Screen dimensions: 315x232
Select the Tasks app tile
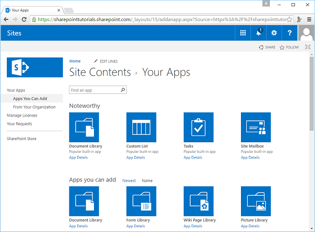point(198,127)
